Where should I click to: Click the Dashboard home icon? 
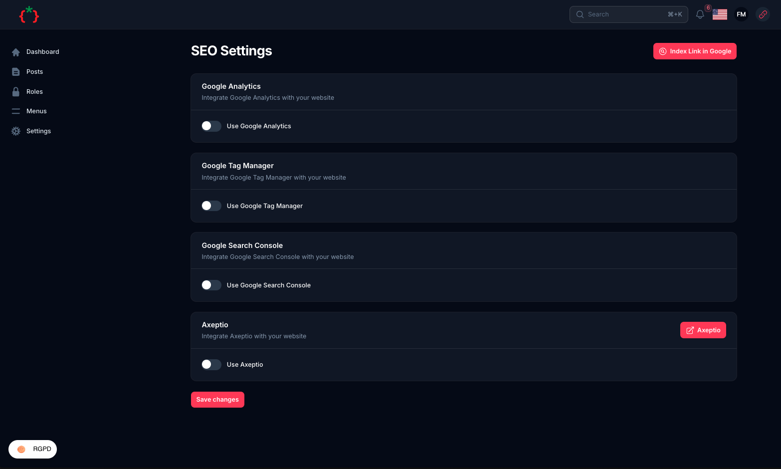pos(16,52)
